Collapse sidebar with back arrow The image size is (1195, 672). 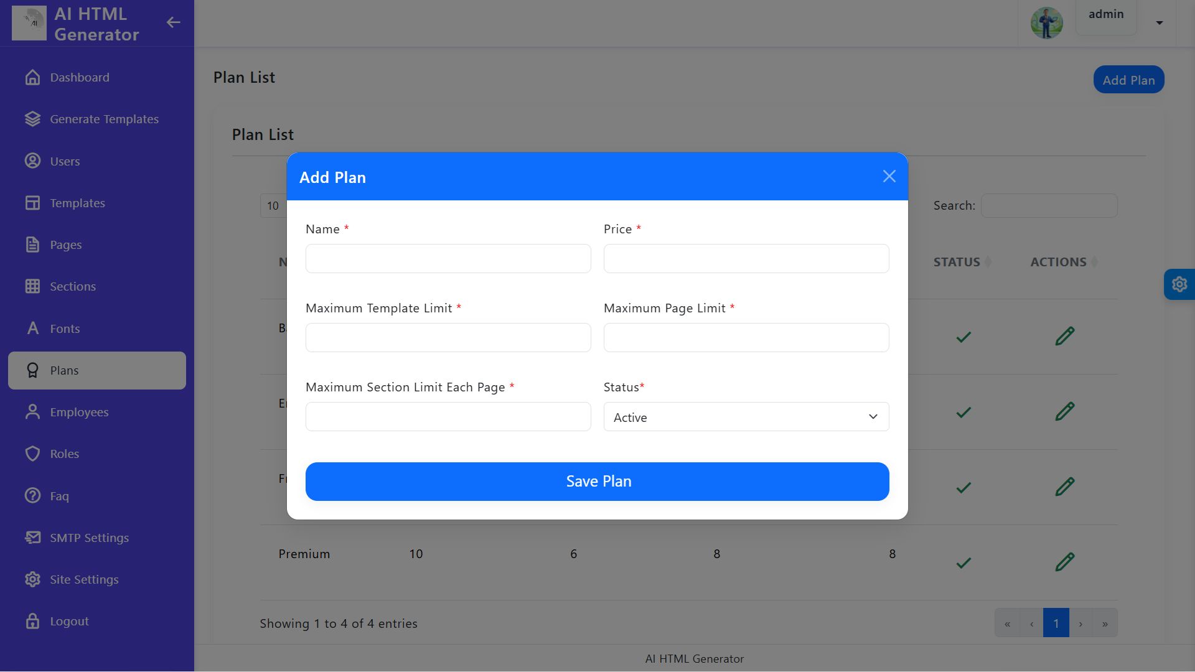pyautogui.click(x=173, y=23)
